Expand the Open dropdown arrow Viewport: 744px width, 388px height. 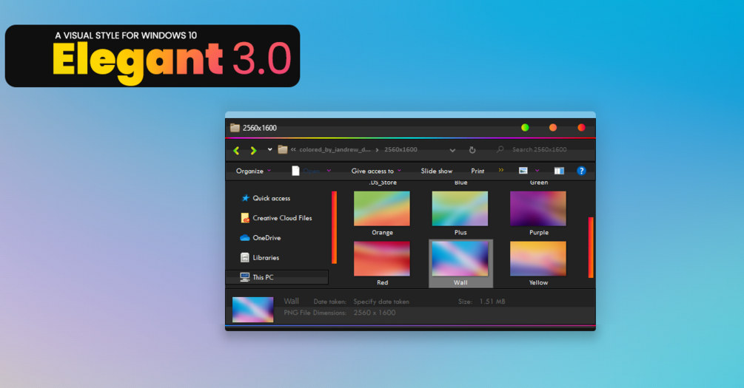(329, 171)
